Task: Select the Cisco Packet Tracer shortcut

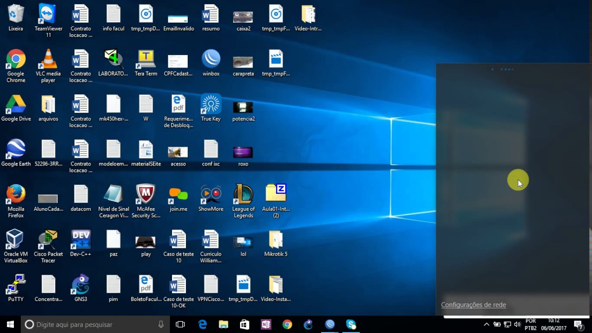Action: 48,247
